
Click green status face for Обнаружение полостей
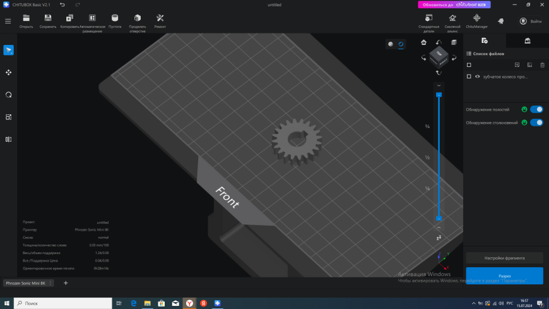(x=524, y=109)
